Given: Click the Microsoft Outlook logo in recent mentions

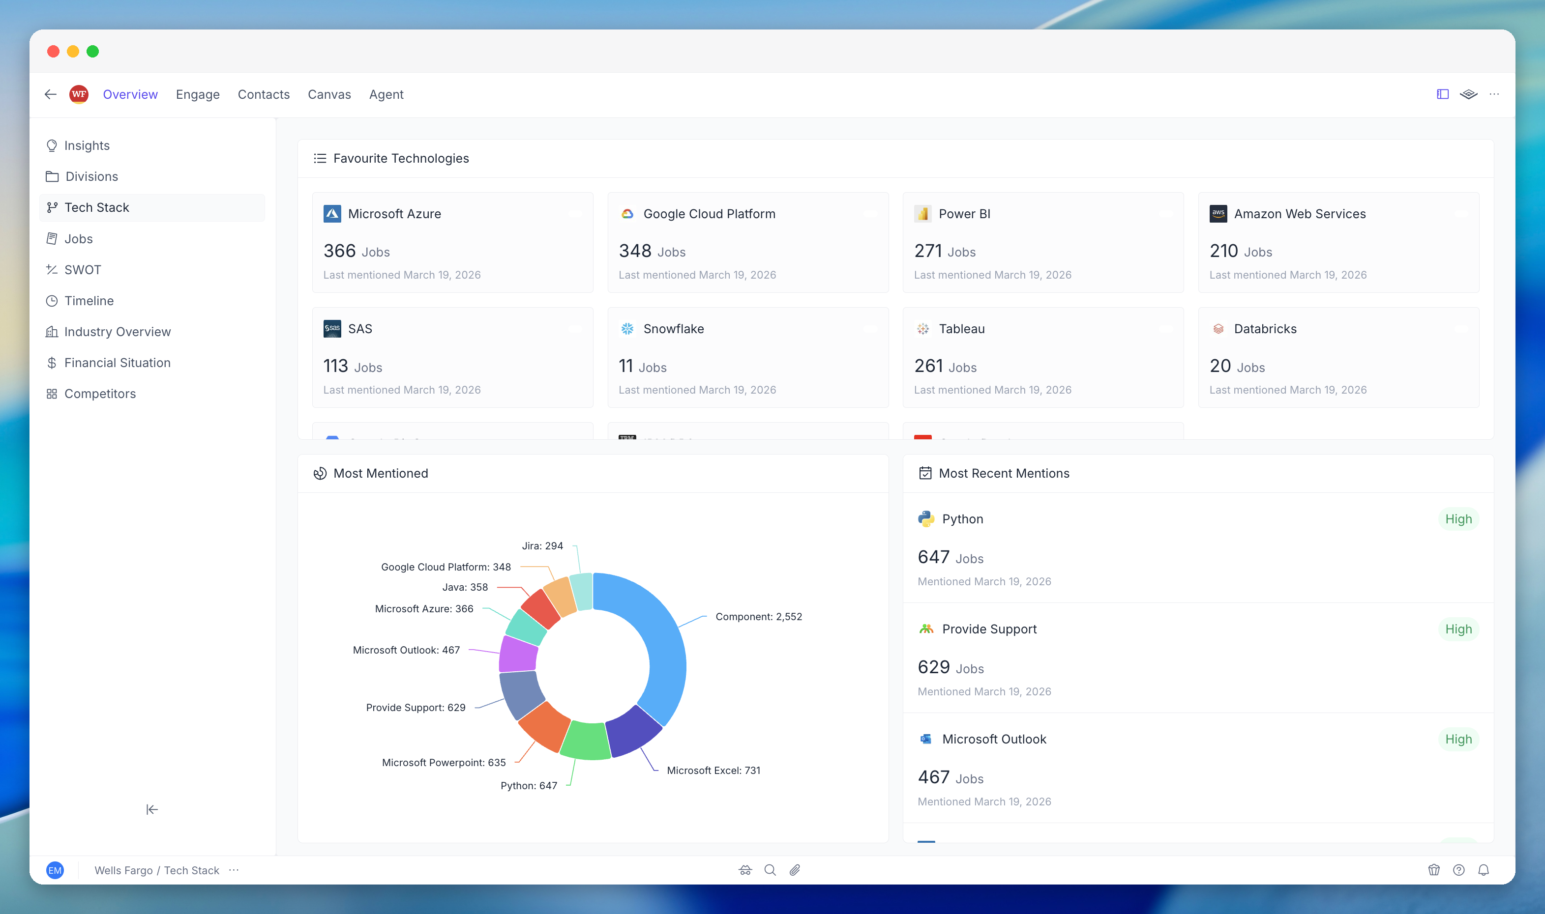Looking at the screenshot, I should tap(925, 739).
